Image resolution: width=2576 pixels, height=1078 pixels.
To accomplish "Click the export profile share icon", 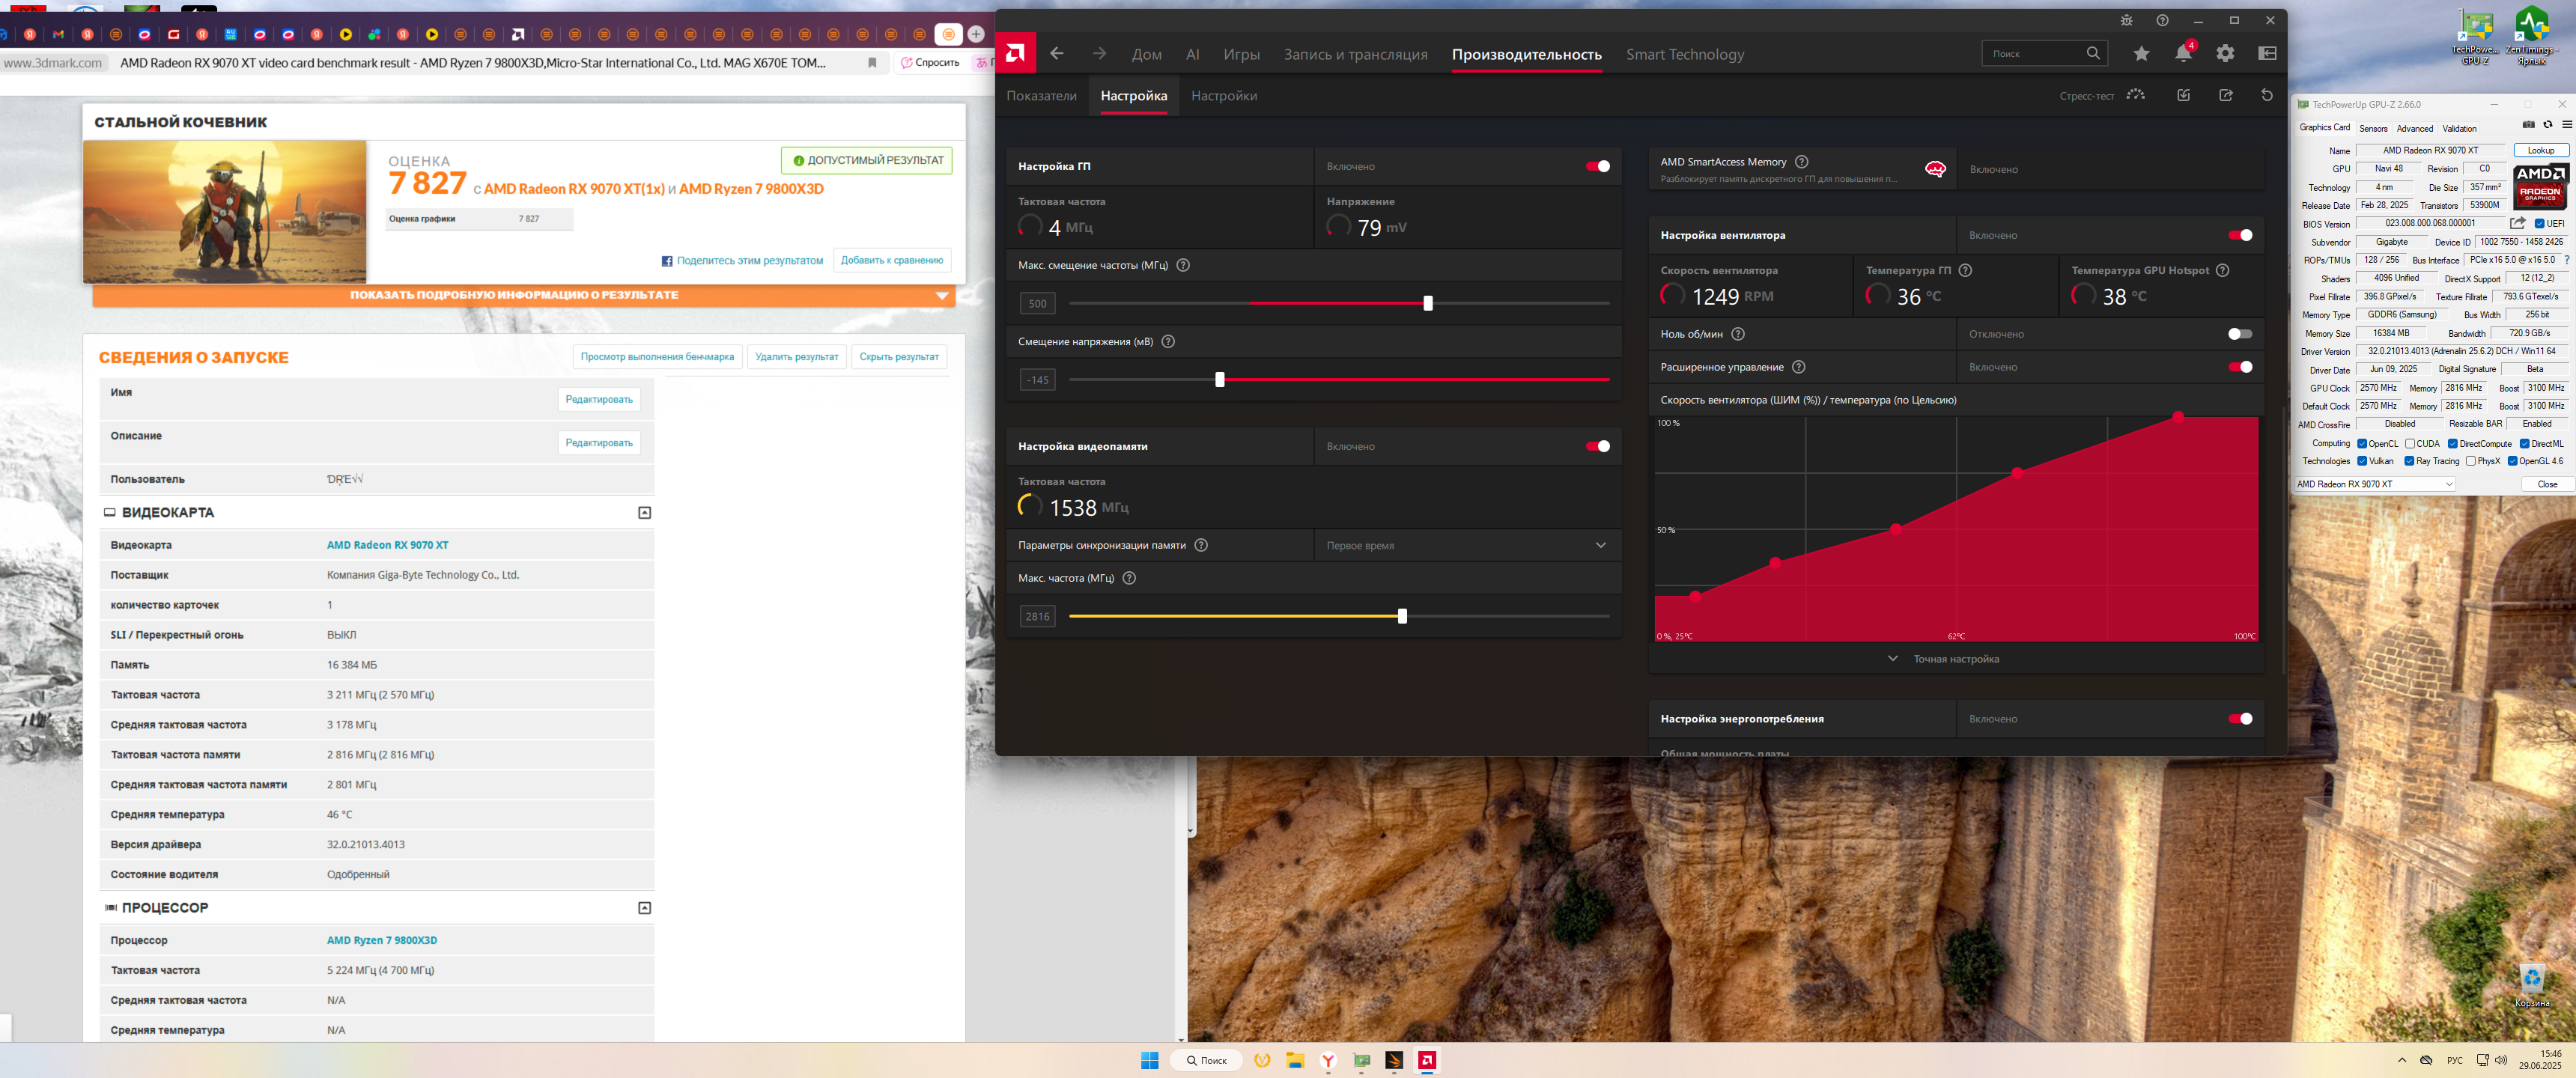I will (x=2225, y=95).
